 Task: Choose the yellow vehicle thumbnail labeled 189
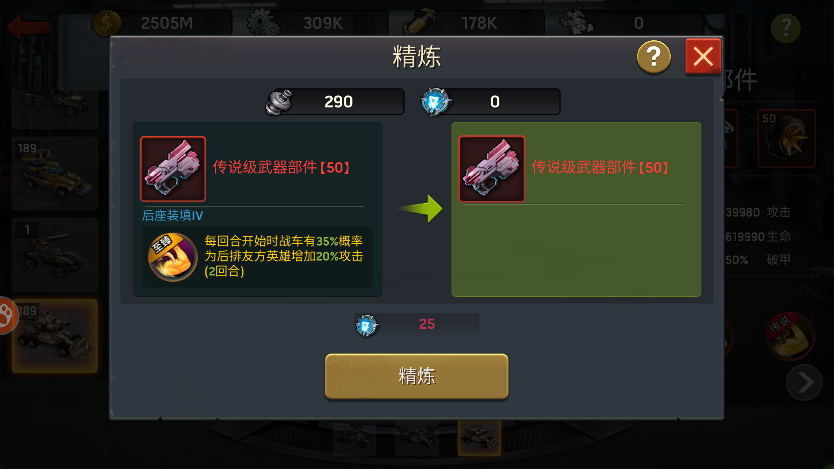tap(55, 173)
